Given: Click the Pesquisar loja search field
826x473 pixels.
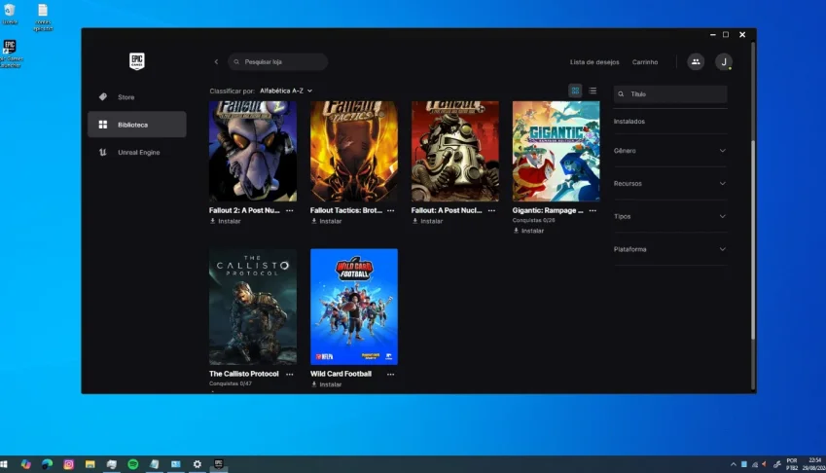Looking at the screenshot, I should 277,61.
